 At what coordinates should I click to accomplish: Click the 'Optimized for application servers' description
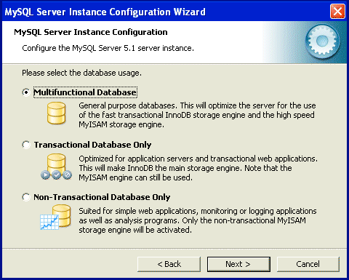click(x=198, y=168)
